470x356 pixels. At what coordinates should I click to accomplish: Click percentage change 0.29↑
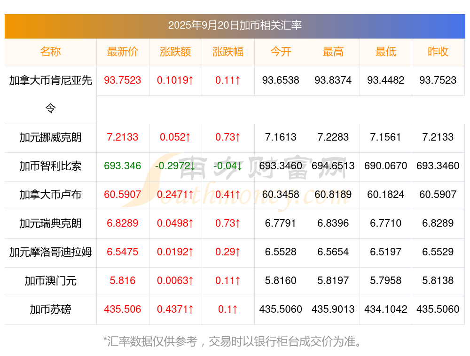click(x=228, y=252)
